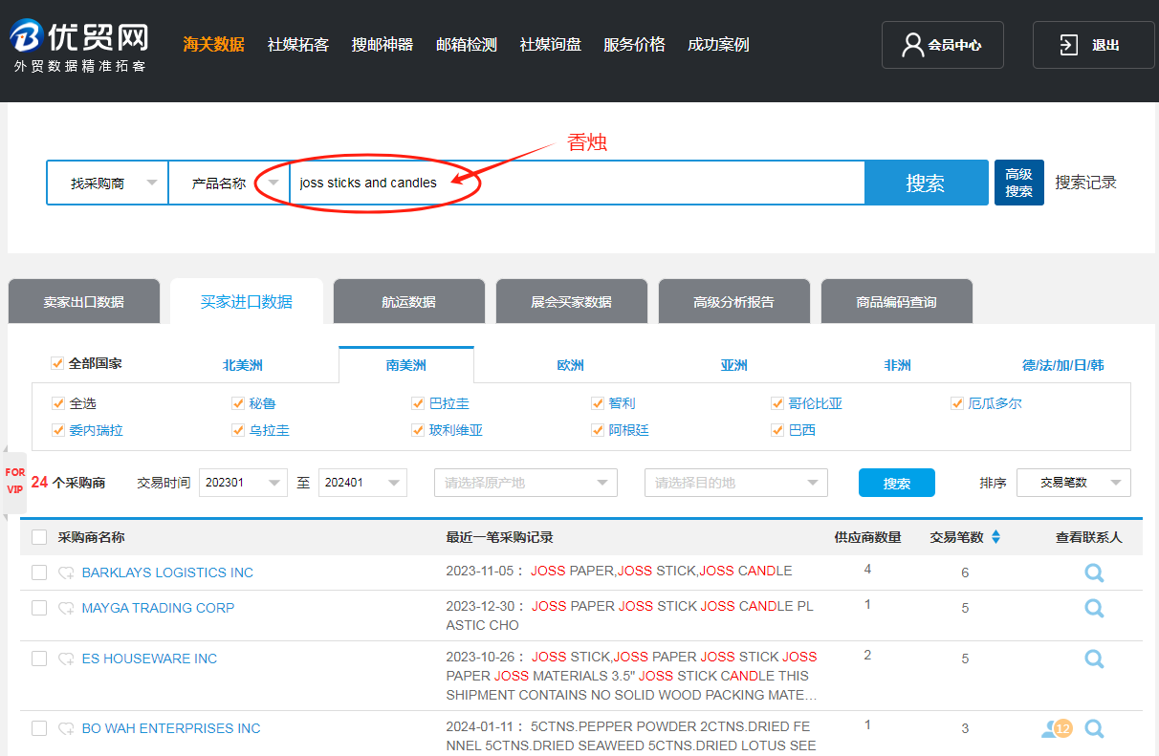Open the 高级分析报告 tab
This screenshot has width=1159, height=756.
(x=734, y=302)
